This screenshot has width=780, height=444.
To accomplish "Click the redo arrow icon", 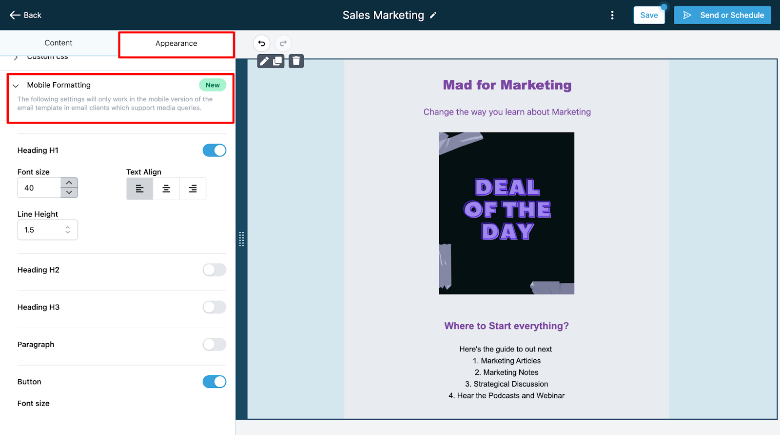I will pos(283,43).
